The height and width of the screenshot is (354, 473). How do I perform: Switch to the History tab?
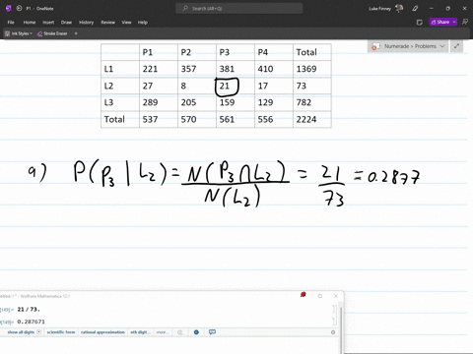[86, 23]
